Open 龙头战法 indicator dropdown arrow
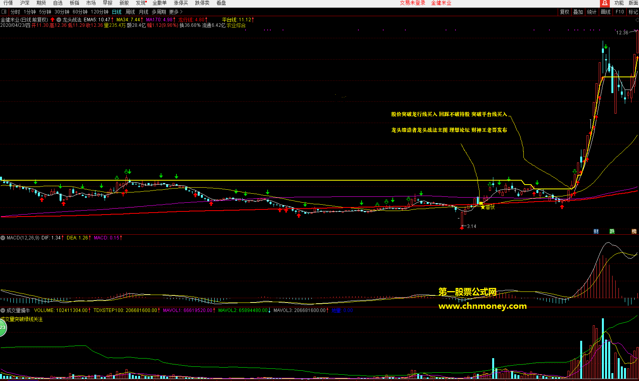This screenshot has width=639, height=381. [59, 19]
